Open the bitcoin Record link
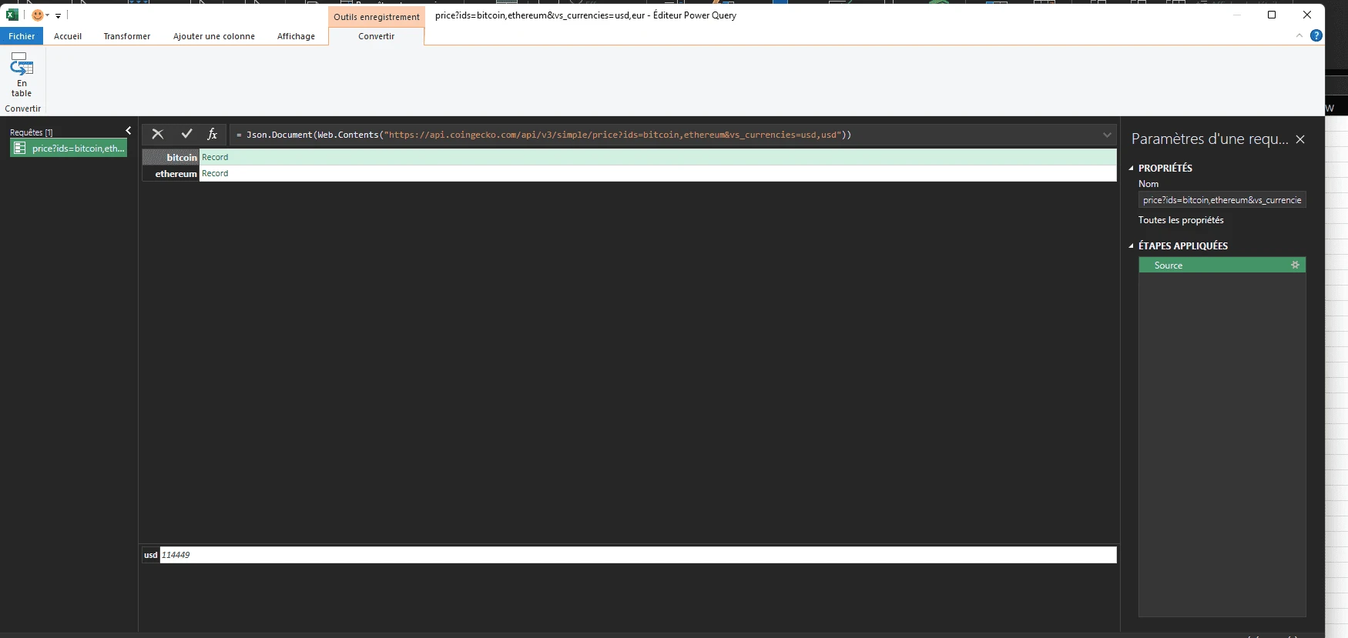 [215, 157]
